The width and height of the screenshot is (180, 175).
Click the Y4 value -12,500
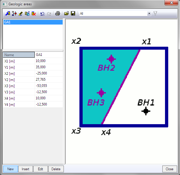pyautogui.click(x=49, y=105)
